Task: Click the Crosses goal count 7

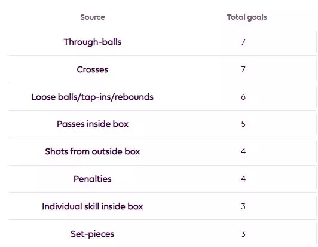Action: click(243, 69)
